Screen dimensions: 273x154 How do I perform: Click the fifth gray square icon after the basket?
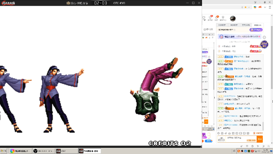point(248,133)
